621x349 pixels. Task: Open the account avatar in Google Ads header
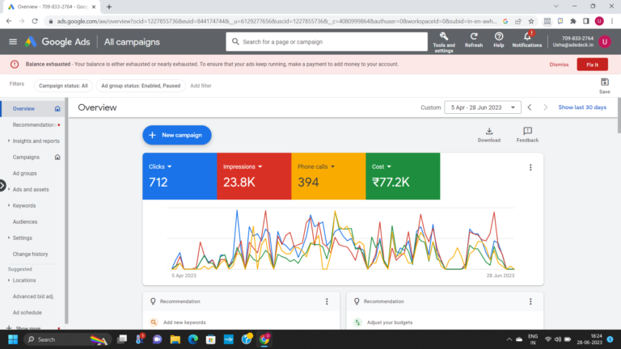pos(605,41)
